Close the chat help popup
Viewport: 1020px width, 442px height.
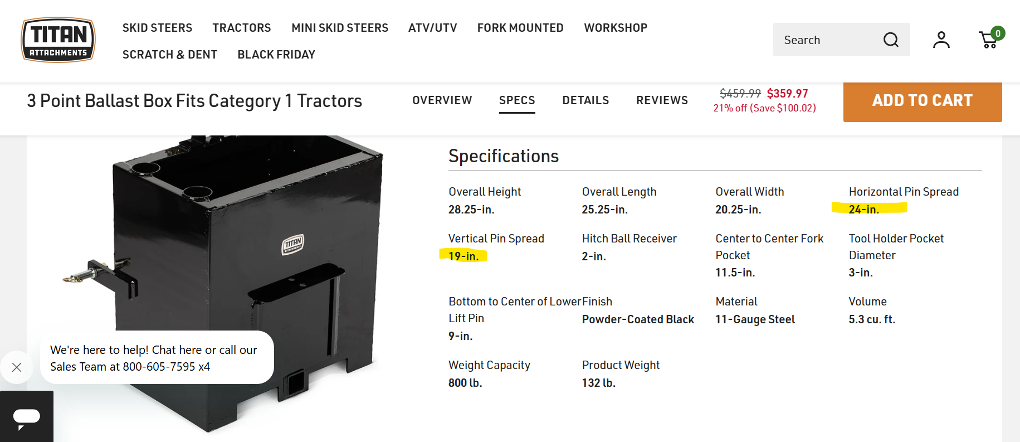(x=17, y=367)
